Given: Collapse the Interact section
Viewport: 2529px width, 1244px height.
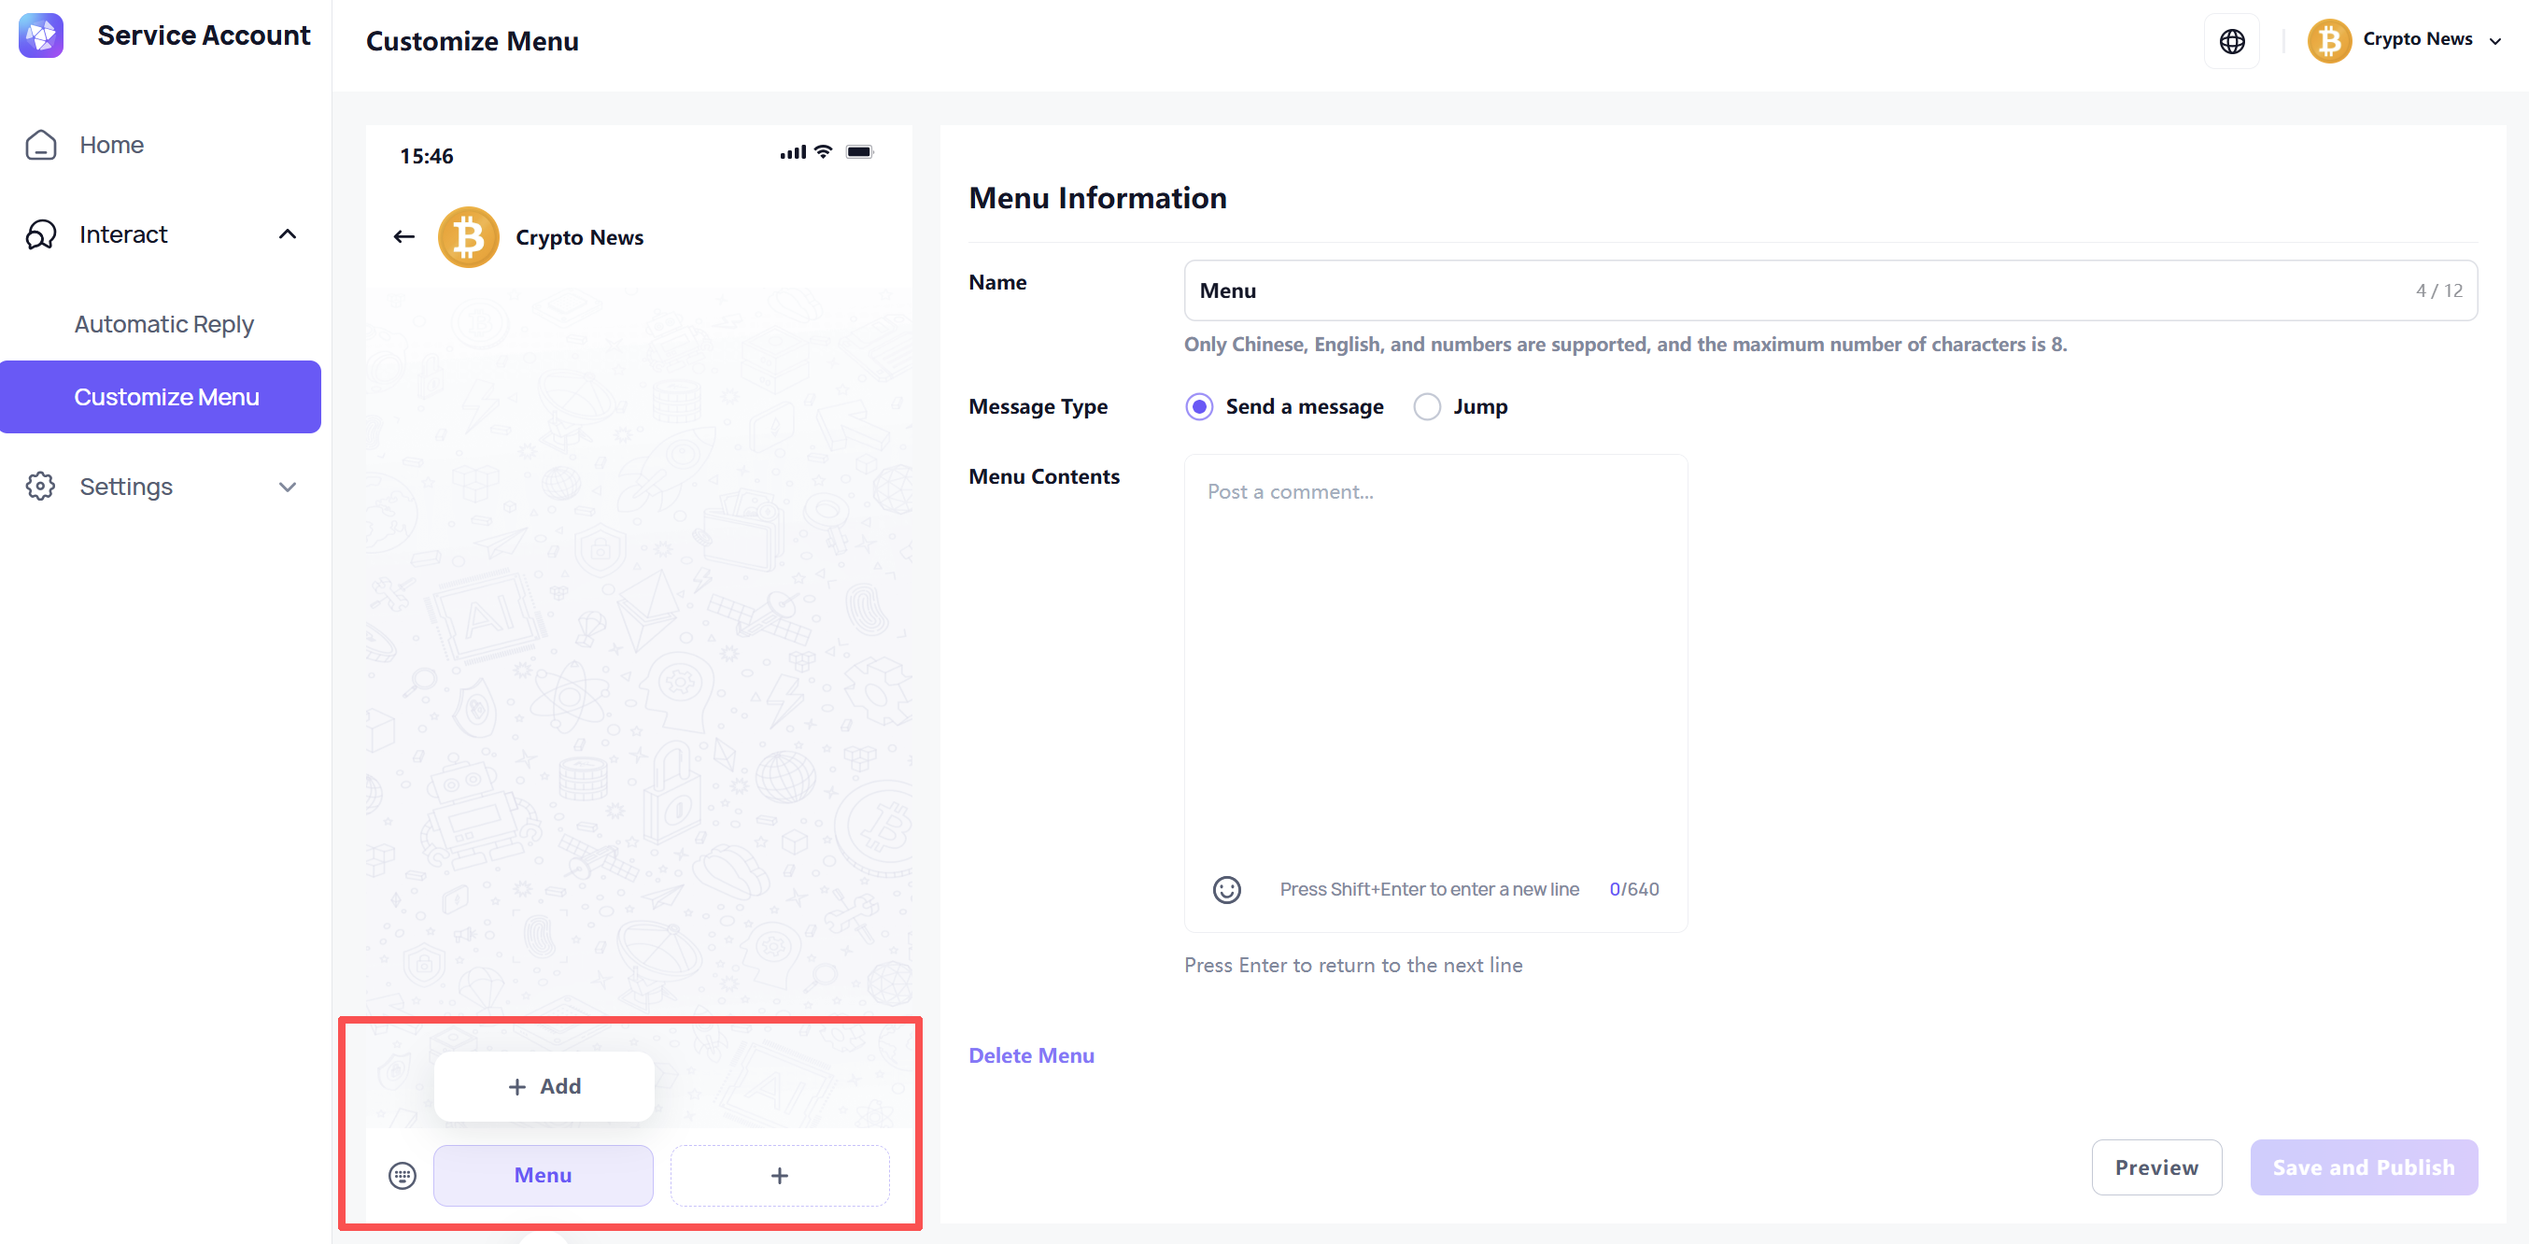Looking at the screenshot, I should 287,234.
